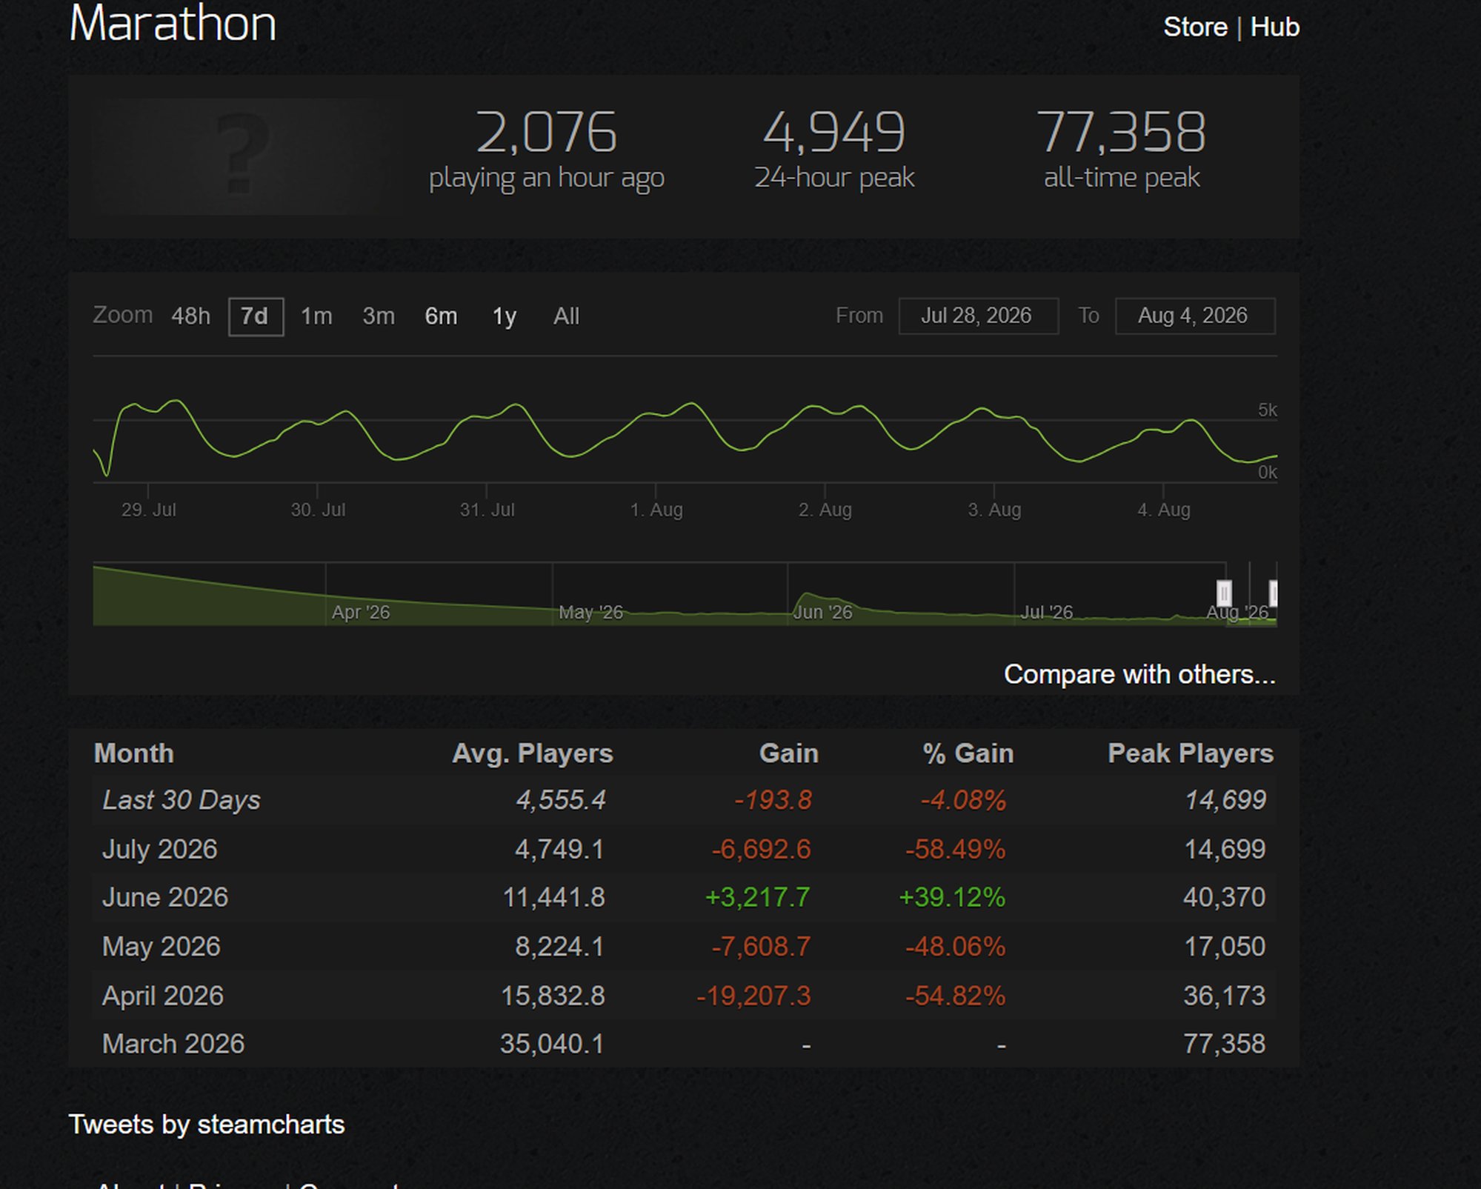Click Jun '26 in the navigator timeline
1481x1189 pixels.
pyautogui.click(x=822, y=612)
